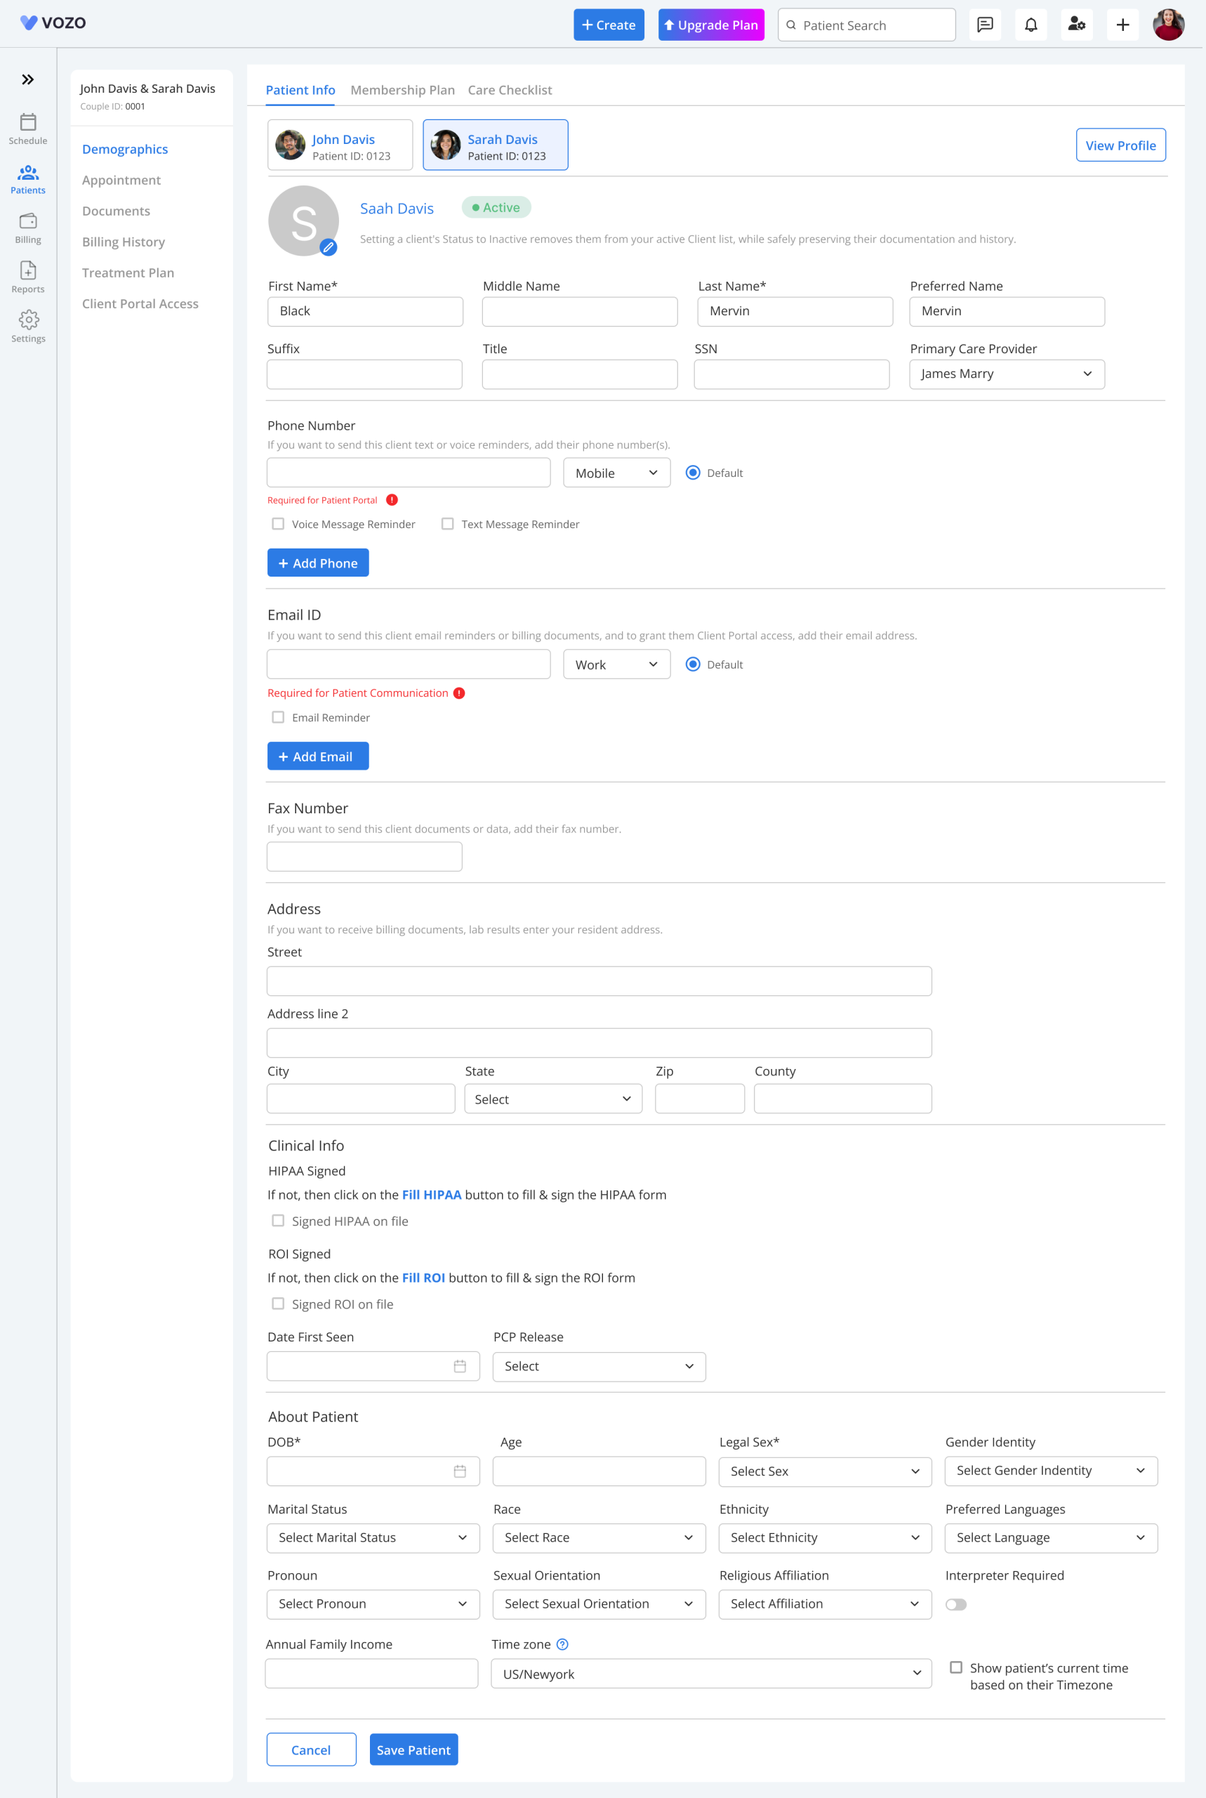The width and height of the screenshot is (1206, 1798).
Task: Click the Fill HIPAA link
Action: coord(432,1195)
